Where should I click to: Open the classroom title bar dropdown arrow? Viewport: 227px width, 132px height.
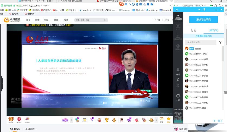(199, 10)
